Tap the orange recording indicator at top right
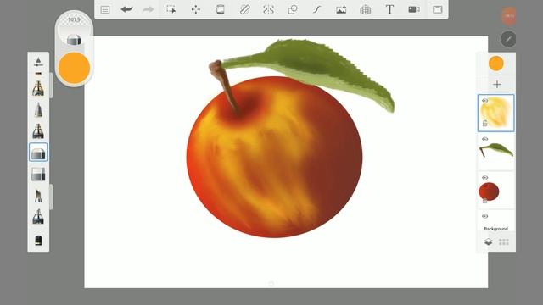 point(509,16)
